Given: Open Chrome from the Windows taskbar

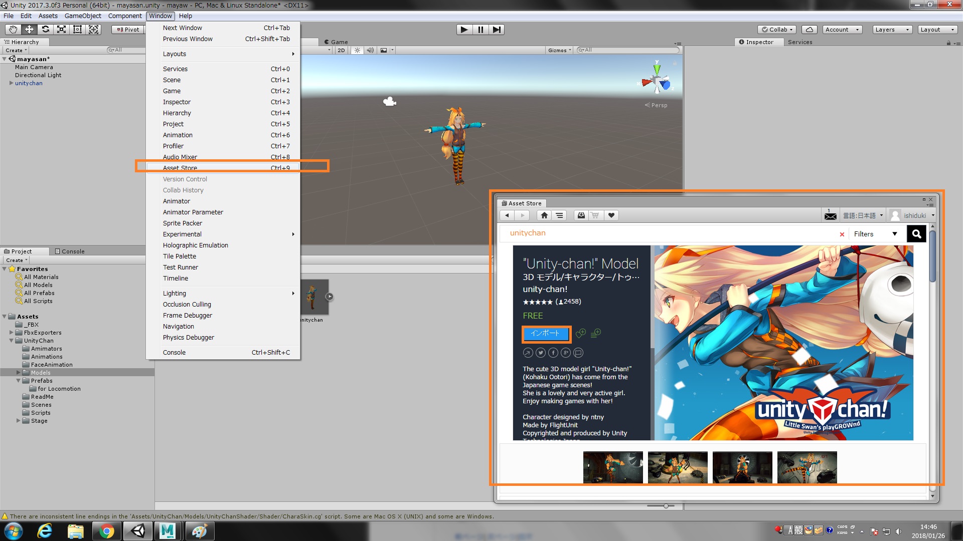Looking at the screenshot, I should coord(106,531).
